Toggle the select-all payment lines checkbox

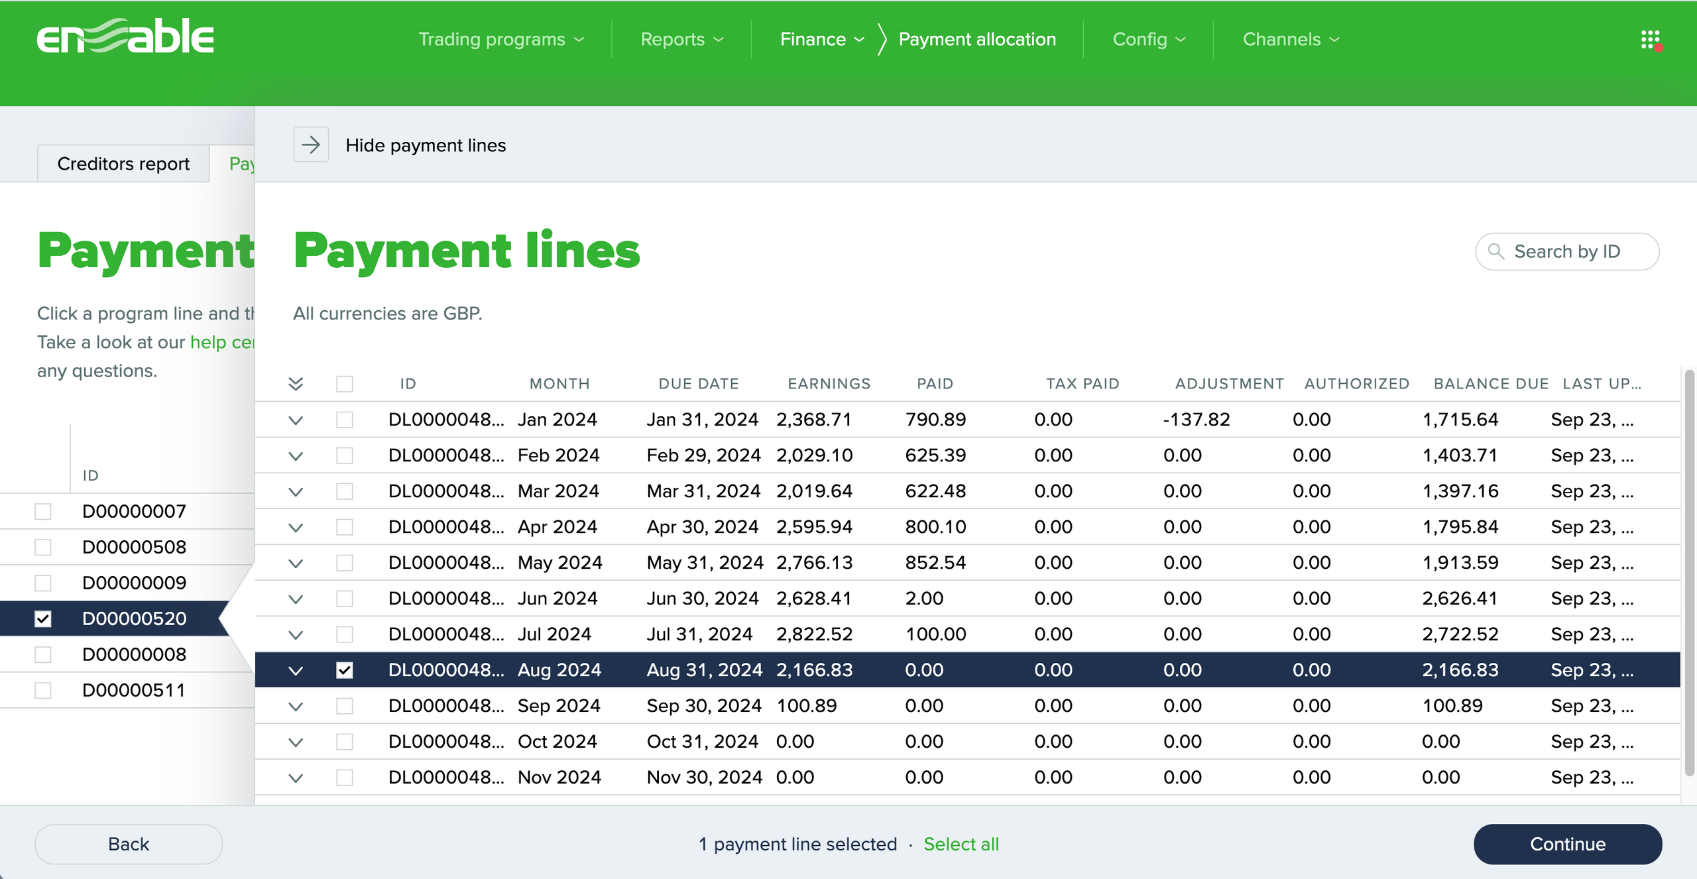pyautogui.click(x=345, y=384)
